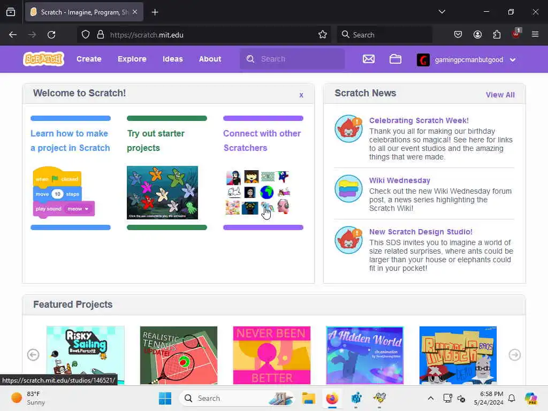Open the notifications bell in the taskbar
548x411 pixels.
(x=512, y=398)
